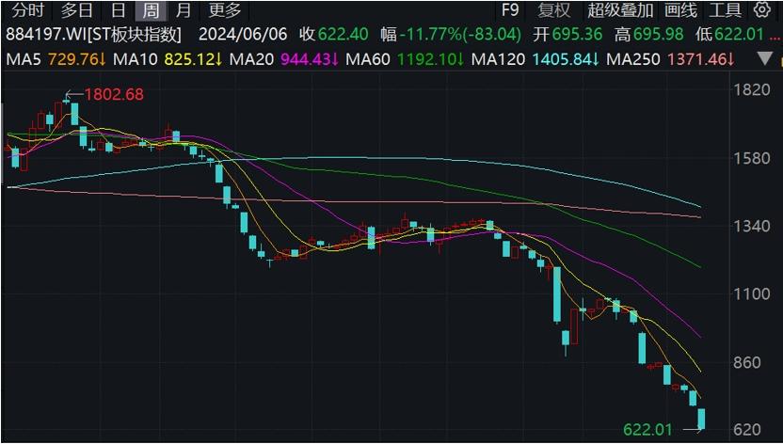This screenshot has width=783, height=444.
Task: Click the change value -11.77%(-83.04)
Action: (x=460, y=35)
